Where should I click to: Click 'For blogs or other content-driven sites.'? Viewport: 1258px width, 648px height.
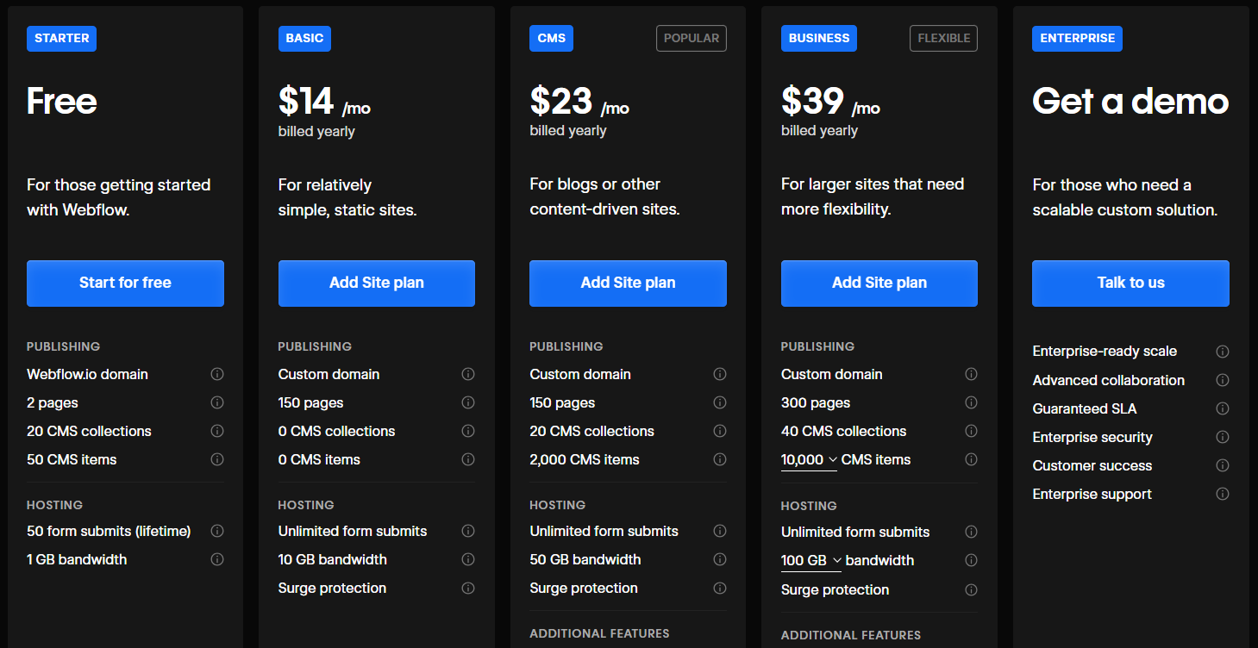coord(604,196)
